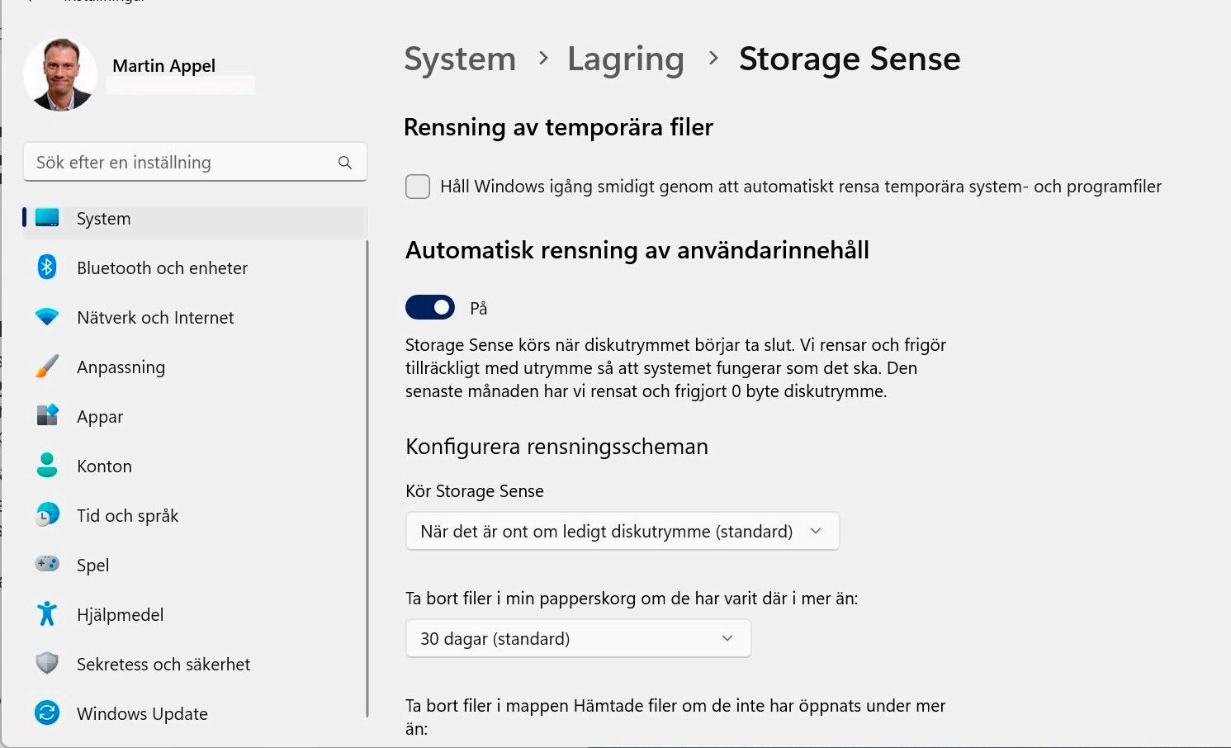The height and width of the screenshot is (748, 1231).
Task: Navigate to Lagring breadcrumb
Action: [625, 59]
